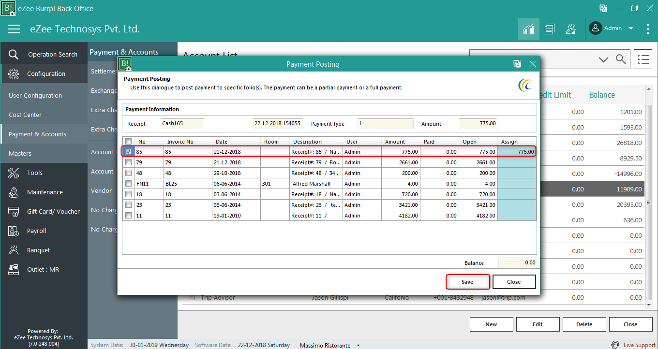The image size is (658, 349).
Task: Uncheck the checkbox for invoice 85
Action: tap(128, 151)
